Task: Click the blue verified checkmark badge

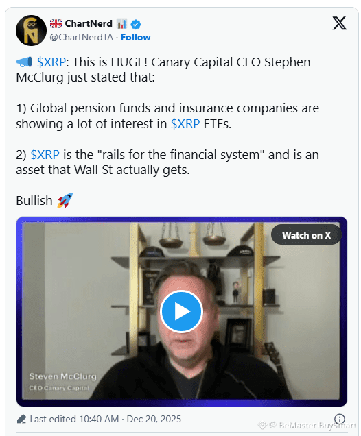Action: click(136, 24)
